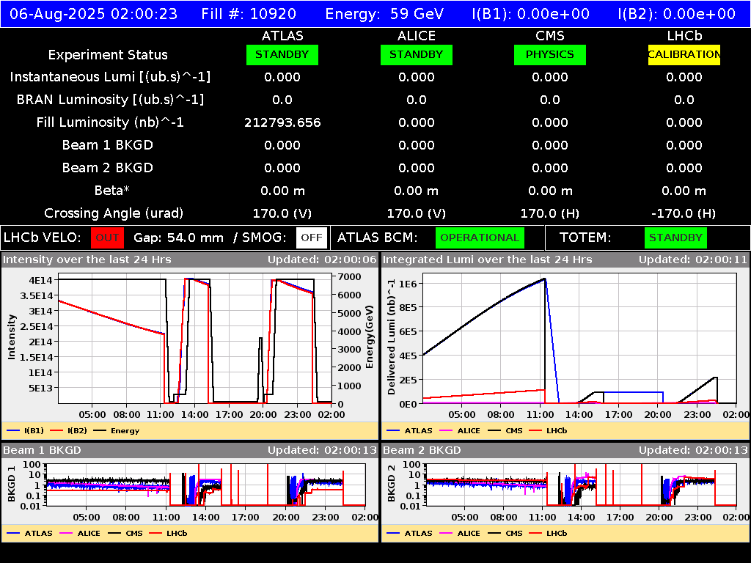The height and width of the screenshot is (563, 751).
Task: Click LHCb legend in Beam 2 BKGD chart
Action: pos(548,533)
